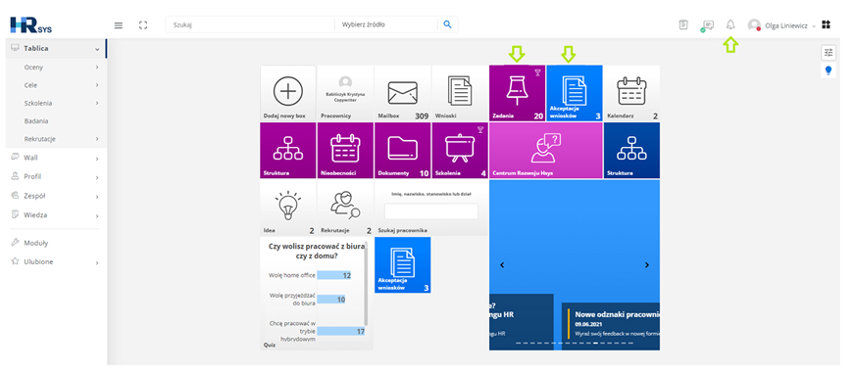This screenshot has height=372, width=855.
Task: Open the user menu arrow beside Olga Liniewicz
Action: [x=814, y=26]
